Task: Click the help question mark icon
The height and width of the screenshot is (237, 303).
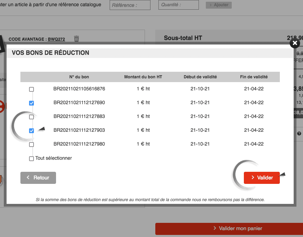Action: coord(299,134)
